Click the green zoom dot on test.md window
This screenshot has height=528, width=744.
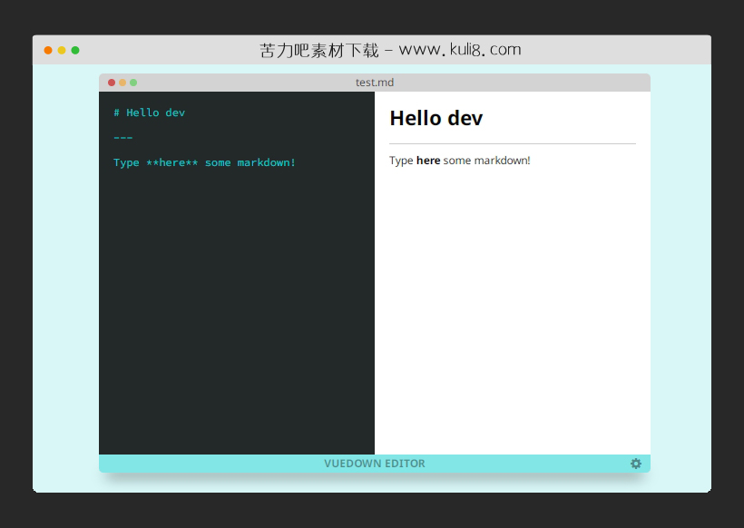pos(132,82)
